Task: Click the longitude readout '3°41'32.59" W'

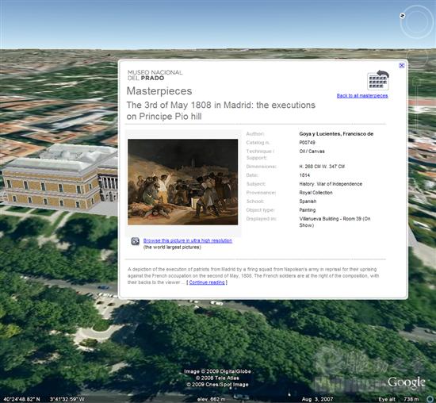Action: pos(67,399)
